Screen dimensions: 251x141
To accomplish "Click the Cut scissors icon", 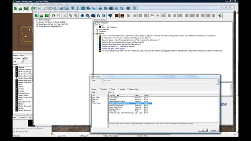I will pos(65,16).
